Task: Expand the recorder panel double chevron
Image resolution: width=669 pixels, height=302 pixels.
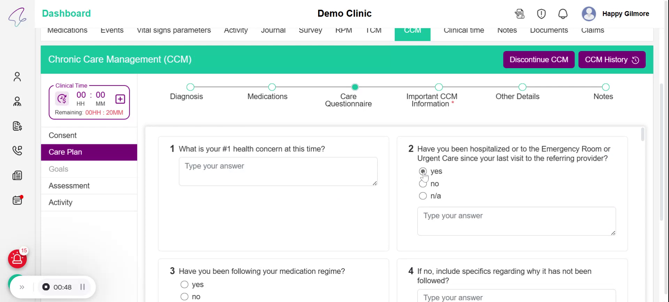Action: point(22,287)
